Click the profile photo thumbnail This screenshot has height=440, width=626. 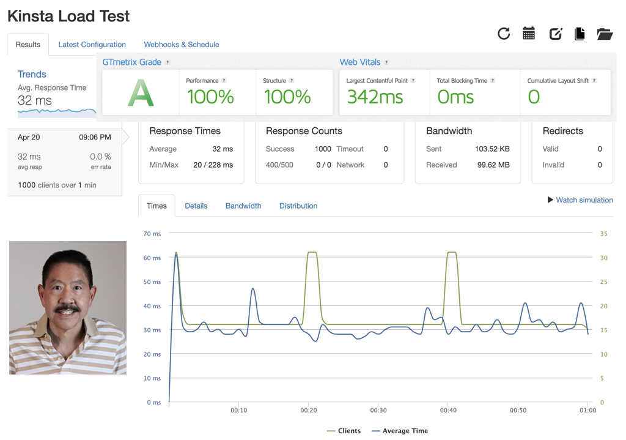[x=68, y=308]
